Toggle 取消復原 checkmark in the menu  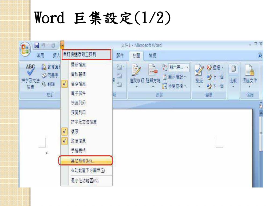click(64, 141)
